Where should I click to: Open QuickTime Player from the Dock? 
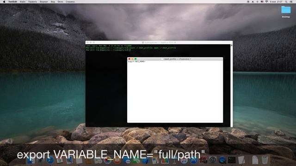pyautogui.click(x=222, y=160)
